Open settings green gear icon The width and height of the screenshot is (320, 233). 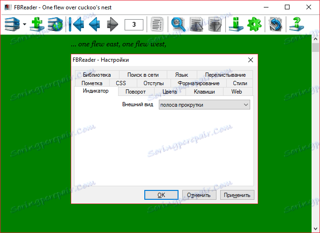point(254,24)
